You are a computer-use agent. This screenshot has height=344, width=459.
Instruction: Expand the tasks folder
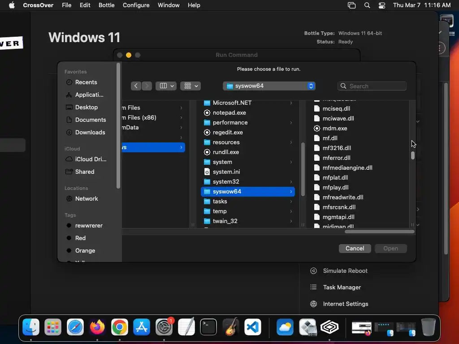point(291,201)
